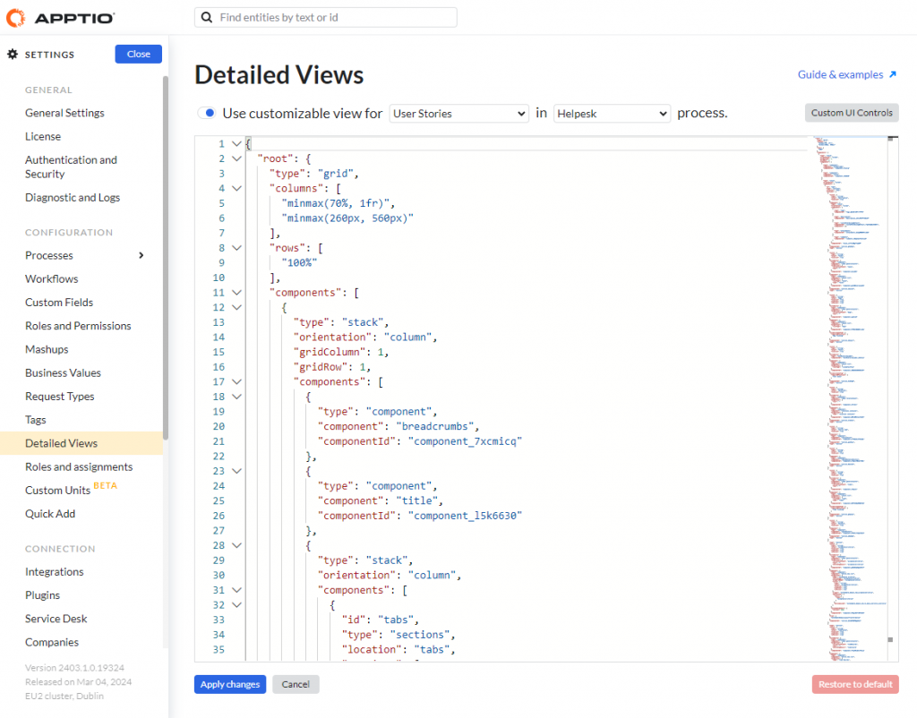Image resolution: width=917 pixels, height=718 pixels.
Task: Open the Helpesk process dropdown
Action: (612, 114)
